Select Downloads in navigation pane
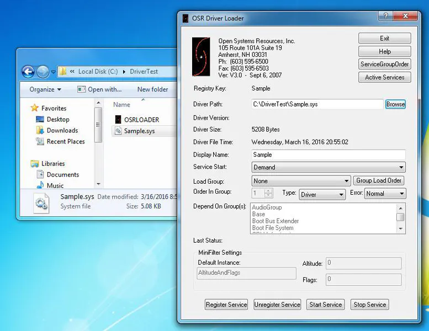 [x=62, y=130]
